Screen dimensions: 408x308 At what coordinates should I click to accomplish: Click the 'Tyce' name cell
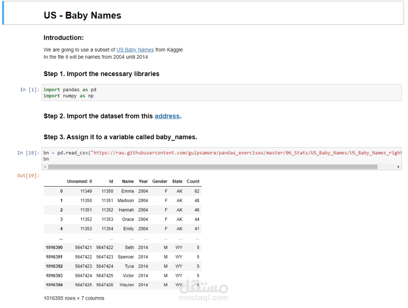click(129, 266)
